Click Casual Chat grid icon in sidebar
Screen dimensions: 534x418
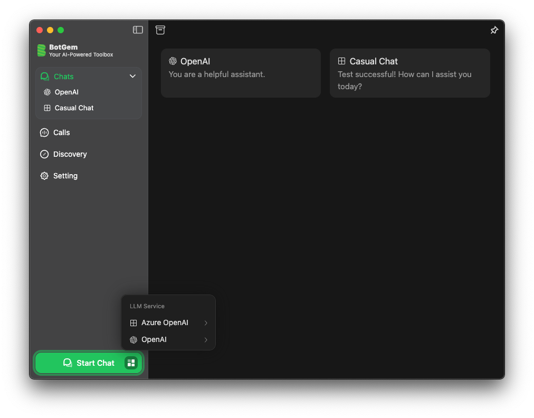click(x=47, y=108)
